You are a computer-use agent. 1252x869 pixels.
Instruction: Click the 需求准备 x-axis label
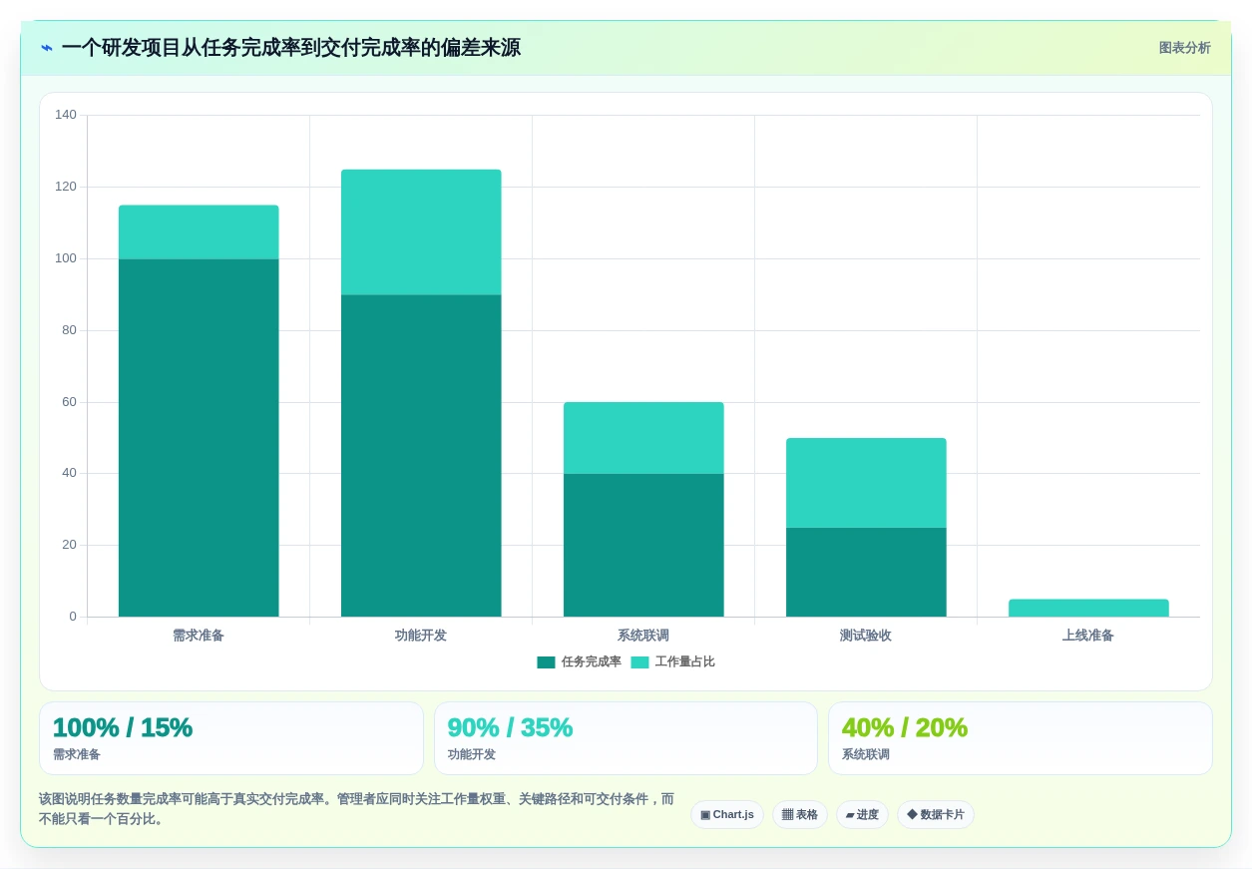tap(199, 636)
